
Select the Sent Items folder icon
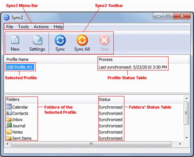pyautogui.click(x=9, y=138)
